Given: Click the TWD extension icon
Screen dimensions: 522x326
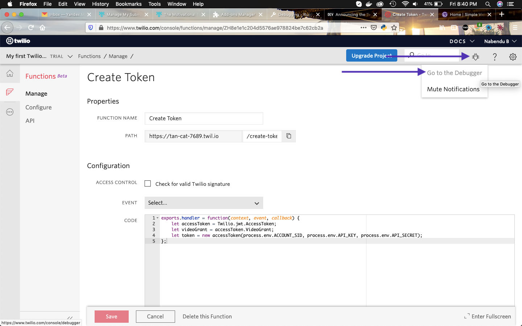Looking at the screenshot, I should click(465, 28).
